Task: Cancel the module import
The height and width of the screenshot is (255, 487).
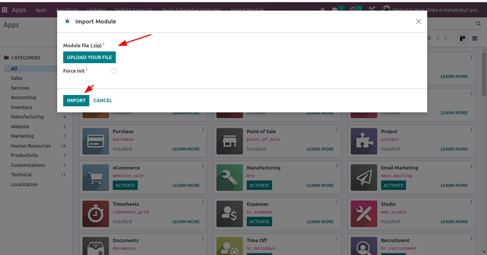Action: tap(103, 100)
